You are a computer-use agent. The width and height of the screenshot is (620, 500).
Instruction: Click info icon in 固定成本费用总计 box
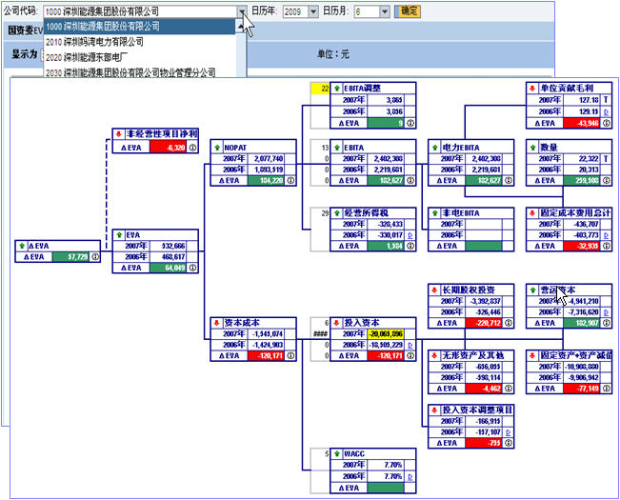(607, 246)
